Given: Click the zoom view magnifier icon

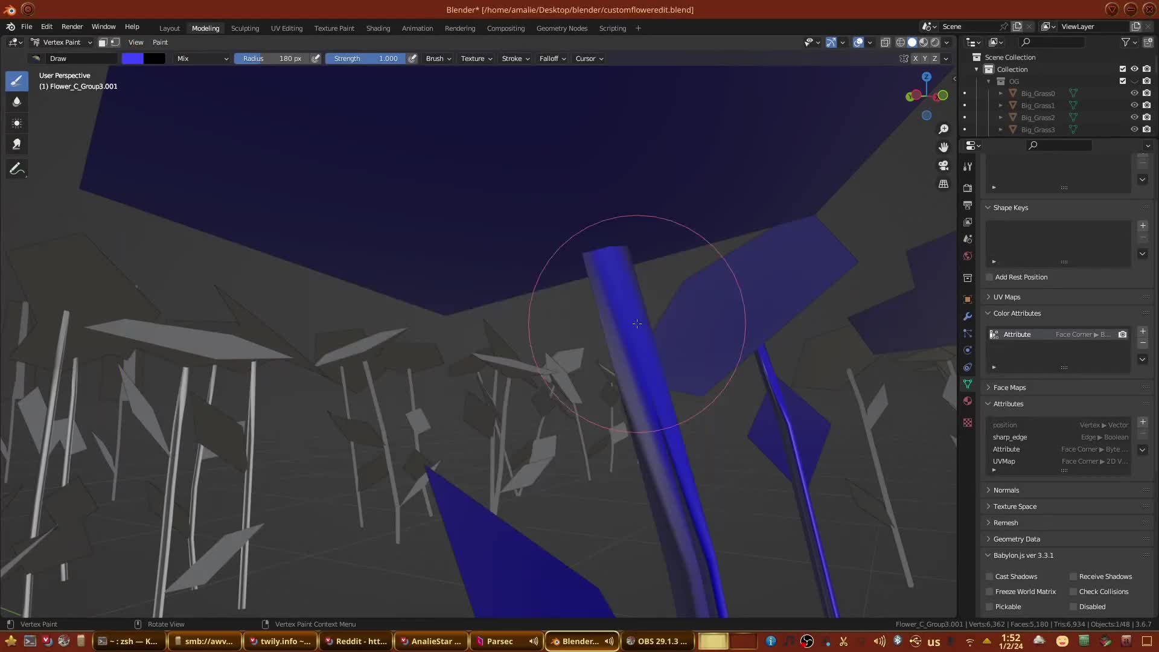Looking at the screenshot, I should click(943, 129).
